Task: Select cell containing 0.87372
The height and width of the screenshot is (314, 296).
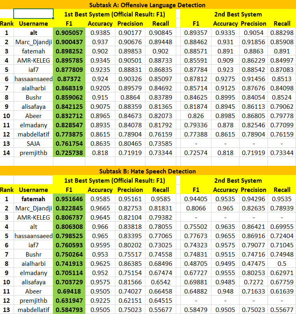Action: (x=69, y=79)
